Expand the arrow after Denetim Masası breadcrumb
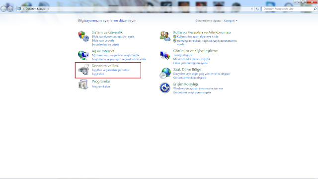Viewport: 318px width, 179px height. point(48,9)
